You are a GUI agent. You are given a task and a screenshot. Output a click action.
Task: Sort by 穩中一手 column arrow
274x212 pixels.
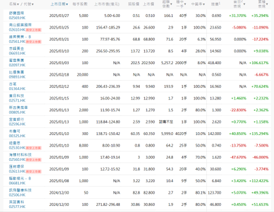coord(185,4)
